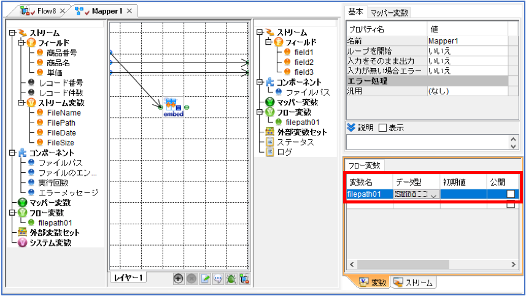Click the greyed delete layer X icon

[191, 279]
